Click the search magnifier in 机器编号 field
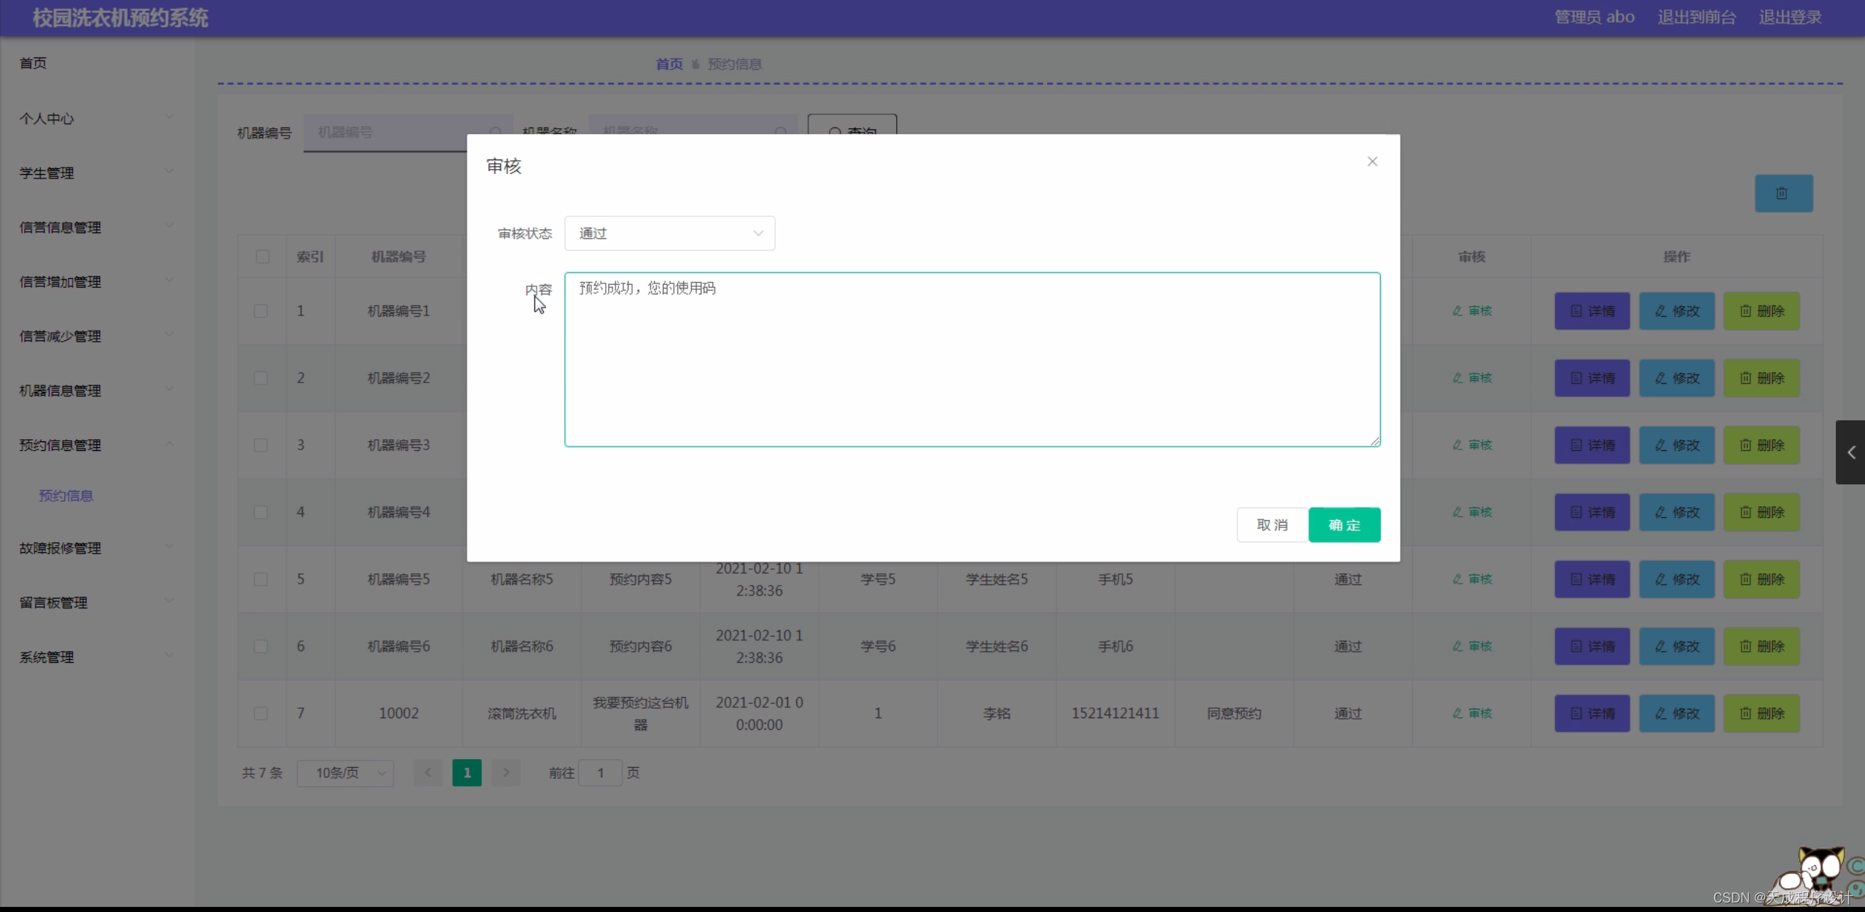 point(495,133)
